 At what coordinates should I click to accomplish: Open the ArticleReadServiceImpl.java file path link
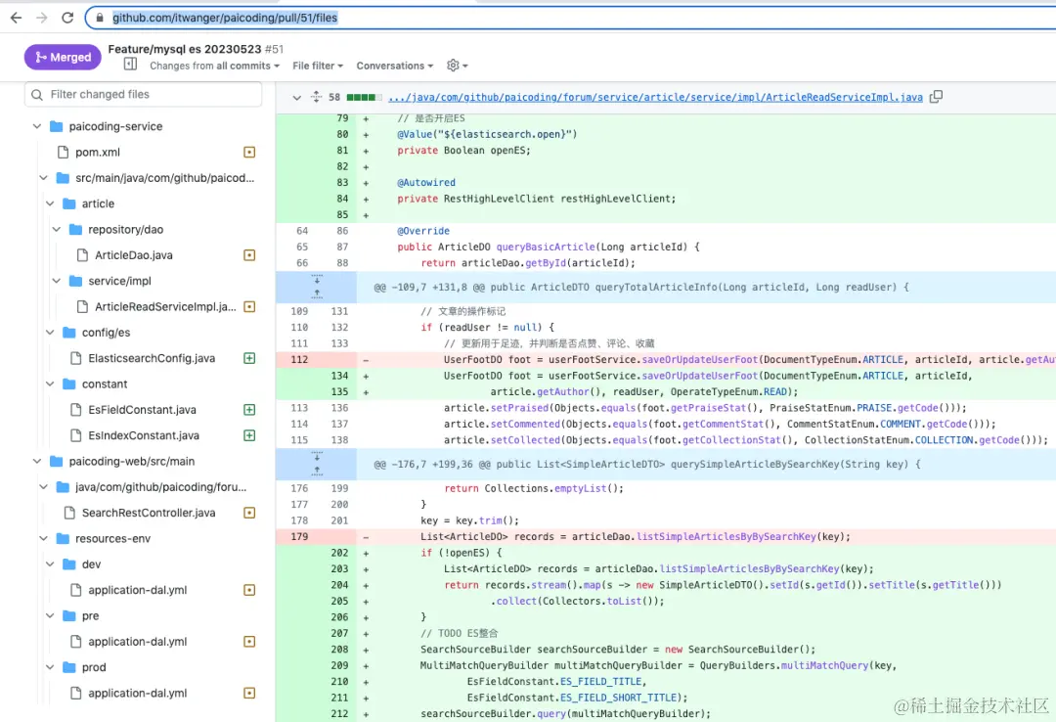655,97
